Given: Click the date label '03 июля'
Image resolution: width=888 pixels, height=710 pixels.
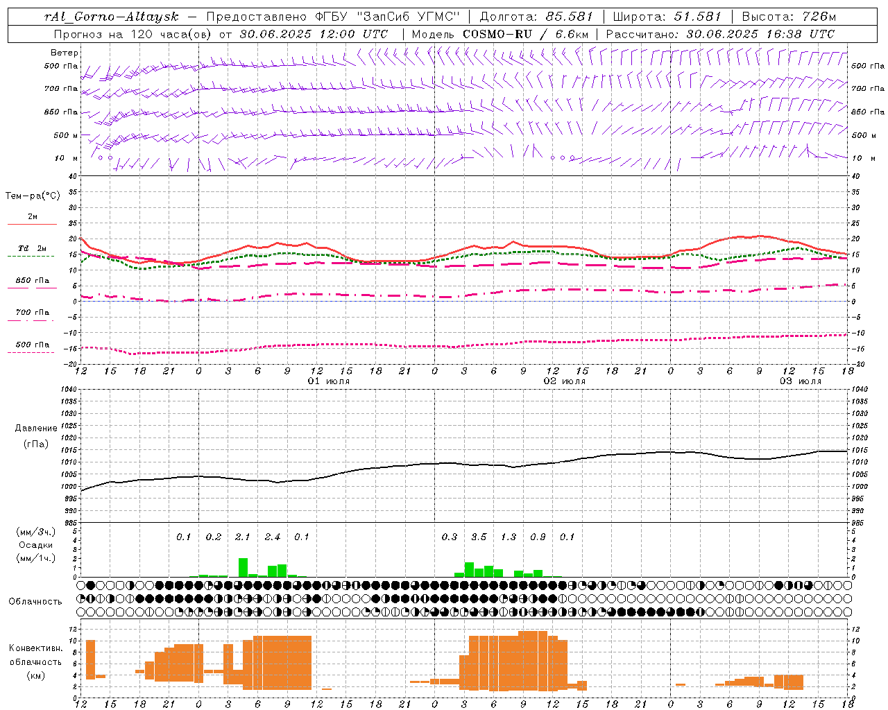Looking at the screenshot, I should click(801, 381).
